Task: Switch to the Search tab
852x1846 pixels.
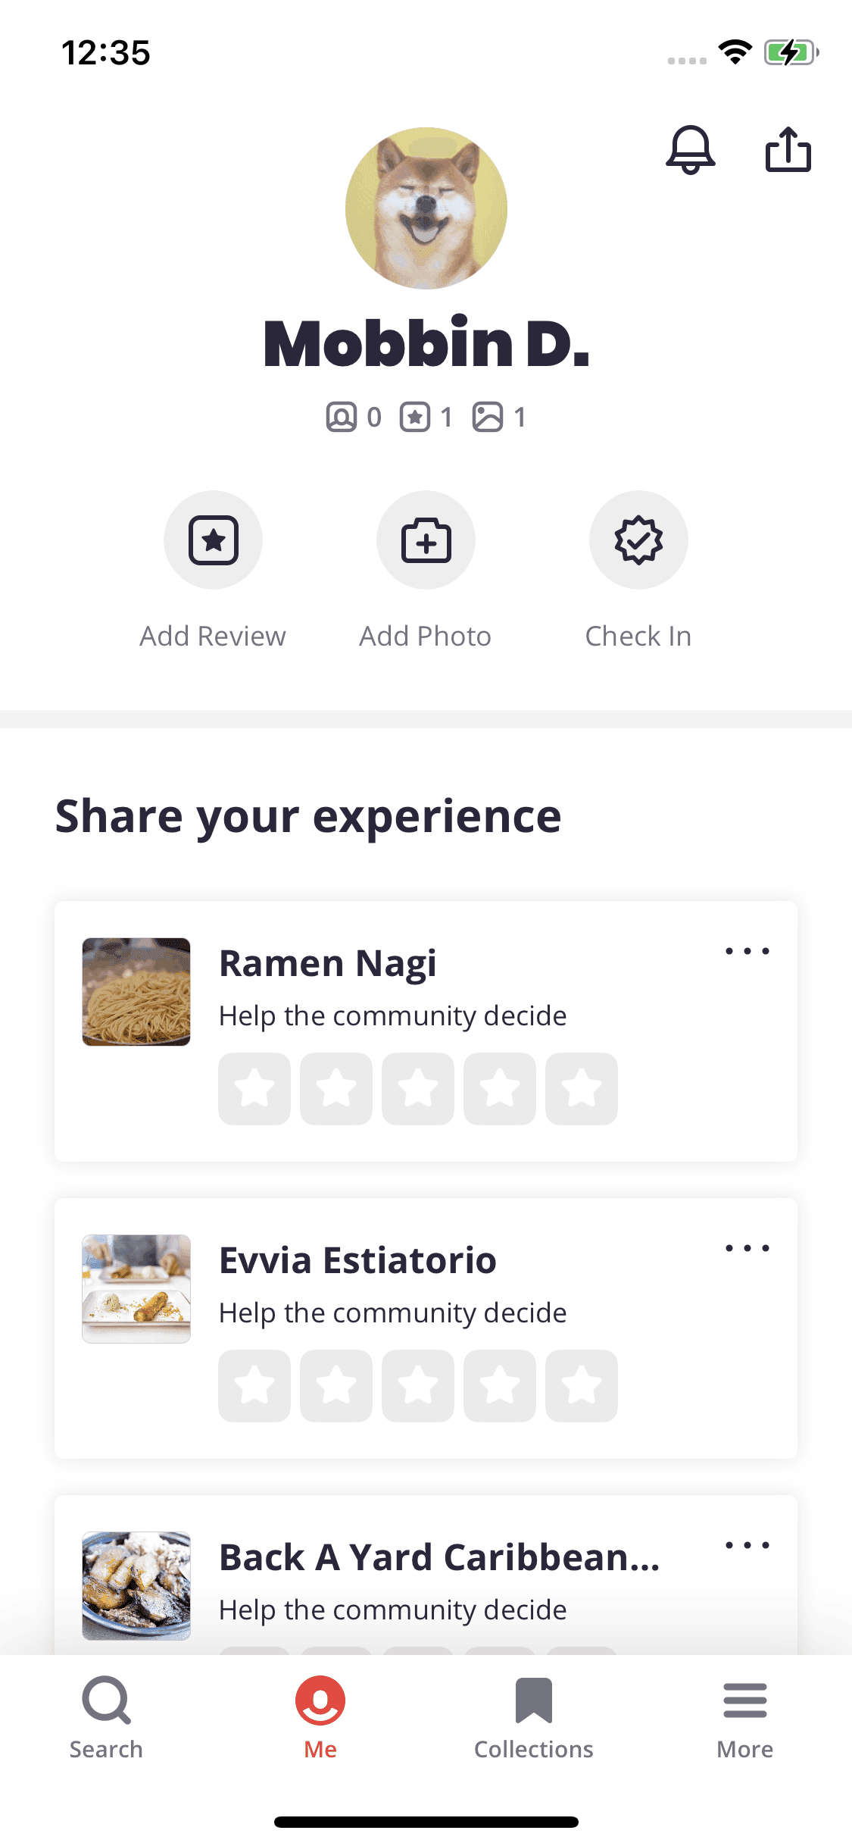Action: click(106, 1717)
